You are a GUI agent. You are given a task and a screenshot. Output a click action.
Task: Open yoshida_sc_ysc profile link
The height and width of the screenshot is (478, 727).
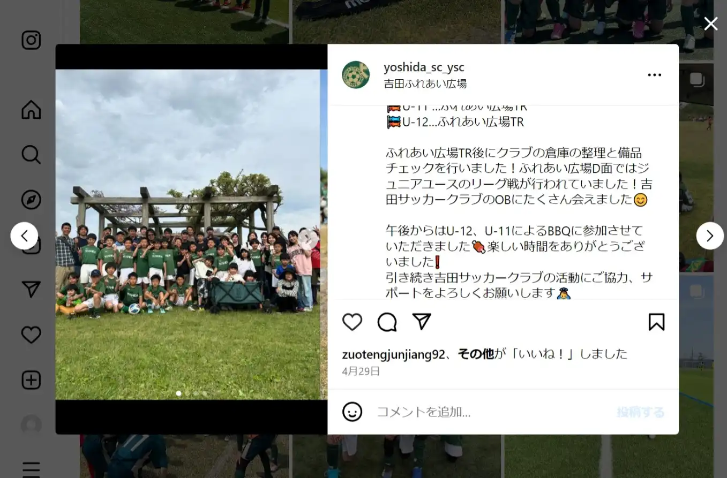point(424,67)
